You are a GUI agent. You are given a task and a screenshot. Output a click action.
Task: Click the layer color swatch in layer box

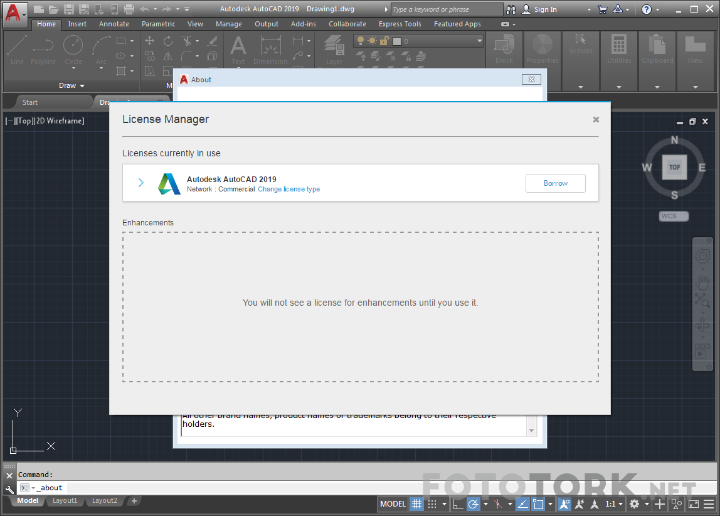pyautogui.click(x=397, y=41)
